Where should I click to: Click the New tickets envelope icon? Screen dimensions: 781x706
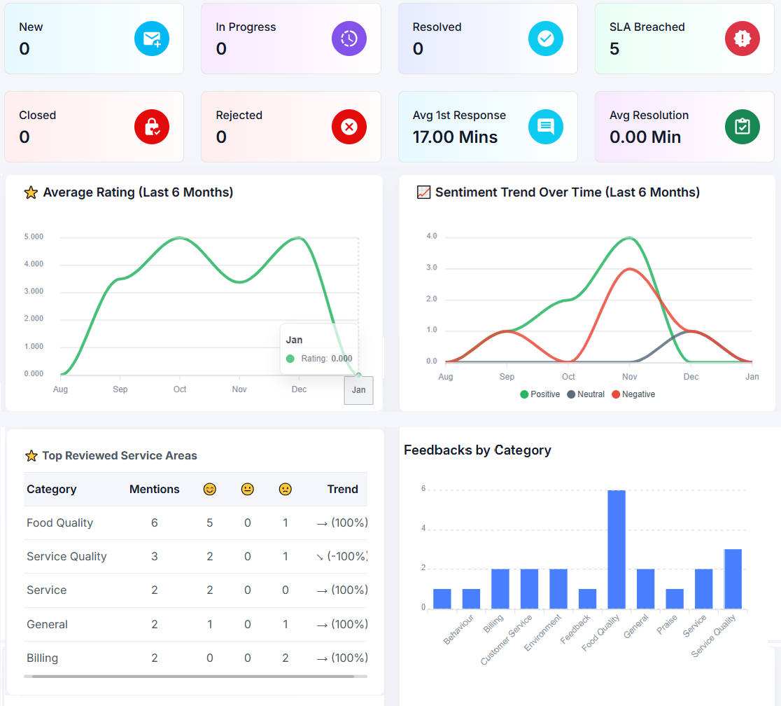click(x=152, y=39)
